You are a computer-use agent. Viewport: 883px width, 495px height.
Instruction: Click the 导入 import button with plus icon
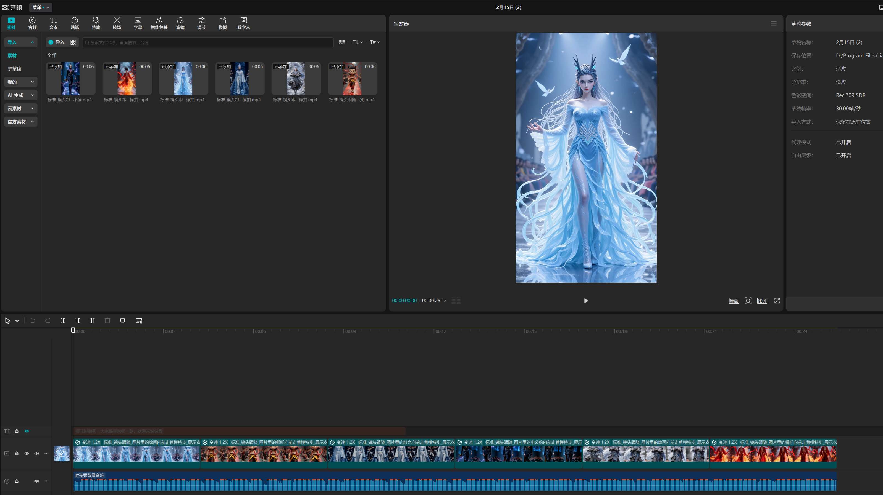pyautogui.click(x=57, y=42)
